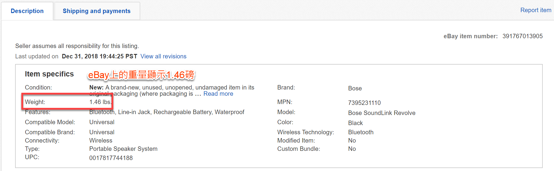The height and width of the screenshot is (171, 554).
Task: Open the Shipping and payments tab
Action: point(96,11)
